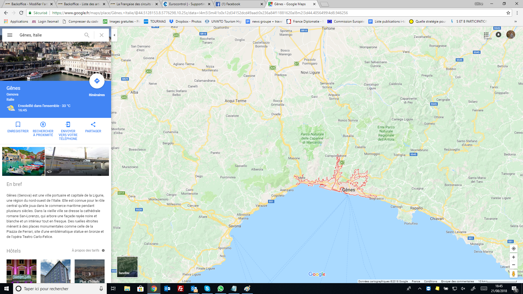Viewport: 523px width, 294px height.
Task: Save place with Enregistrer icon
Action: click(18, 124)
